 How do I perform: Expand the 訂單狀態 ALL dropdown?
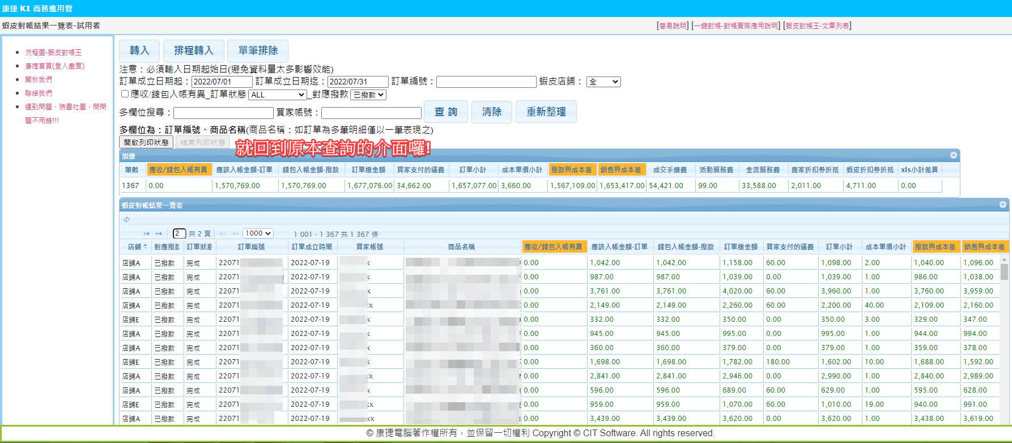point(278,95)
